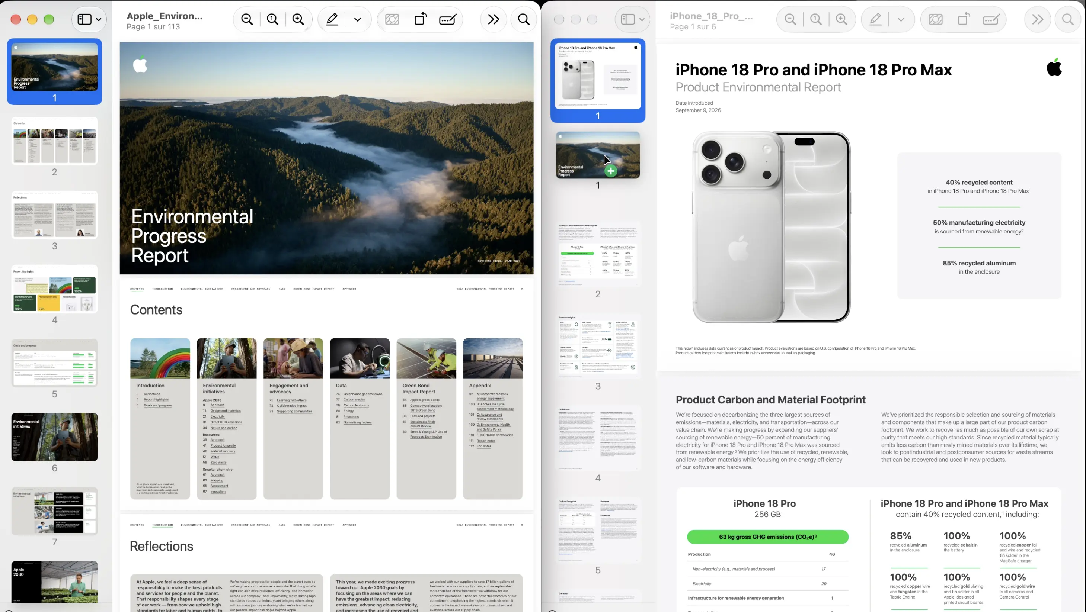Show more toolbar items in Apple_Environ window
This screenshot has height=612, width=1086.
tap(493, 19)
